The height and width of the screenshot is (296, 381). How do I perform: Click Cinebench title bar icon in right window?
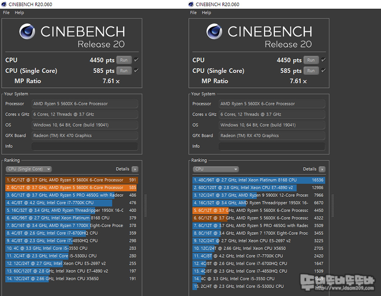tap(191, 4)
